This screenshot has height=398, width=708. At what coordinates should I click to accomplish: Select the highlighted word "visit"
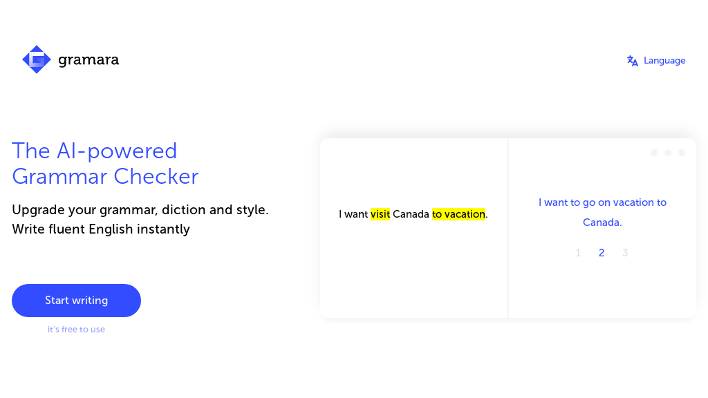coord(380,214)
